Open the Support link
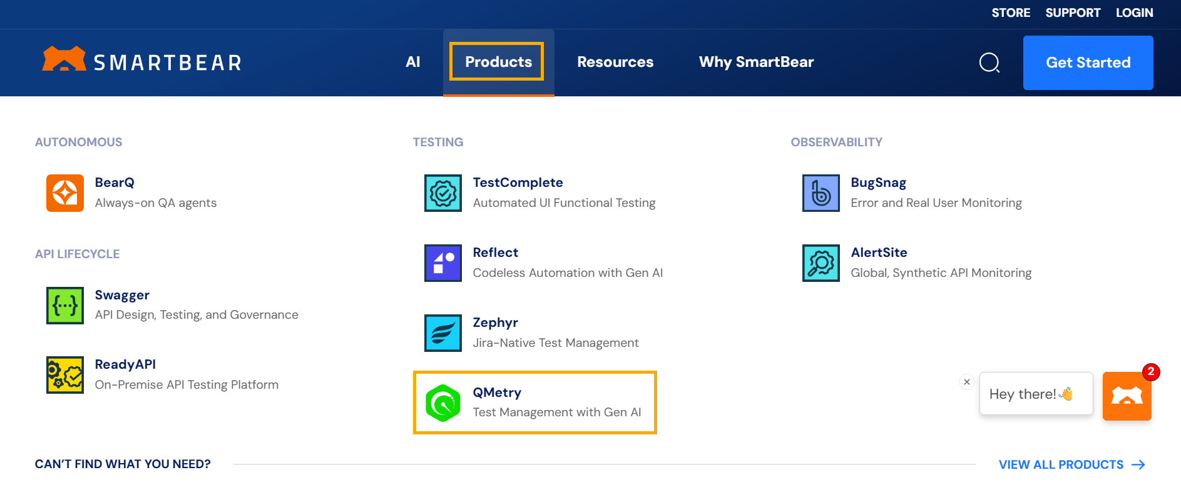 tap(1073, 12)
